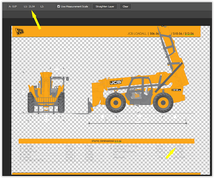
Task: Select the A: 0.0° angle readout
Action: [13, 6]
